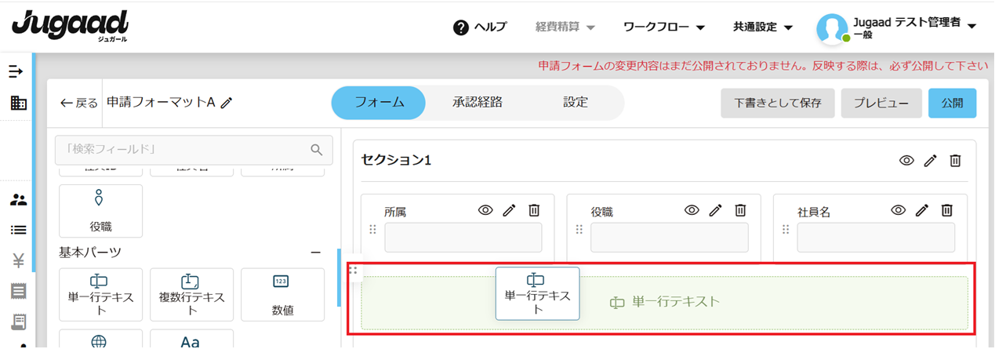Collapse the 基本パーツ section

tap(316, 253)
